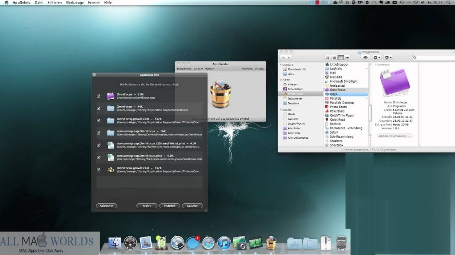Click the Archiv button
Screen dimensions: 455x255
147,205
